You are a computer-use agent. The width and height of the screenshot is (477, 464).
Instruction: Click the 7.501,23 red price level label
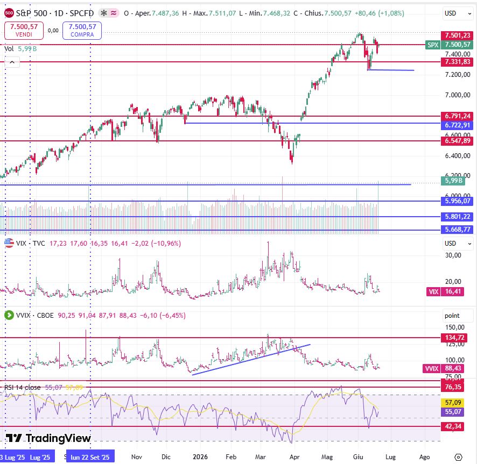(457, 35)
